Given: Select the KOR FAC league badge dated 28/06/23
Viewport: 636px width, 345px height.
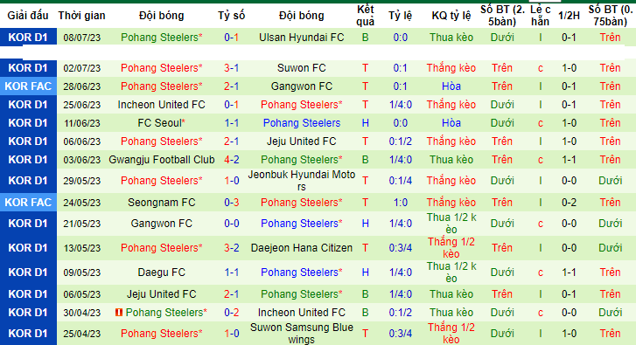Looking at the screenshot, I should point(28,86).
